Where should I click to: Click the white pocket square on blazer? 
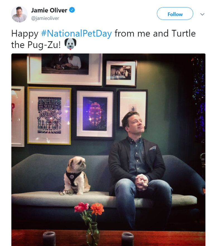coord(153,148)
